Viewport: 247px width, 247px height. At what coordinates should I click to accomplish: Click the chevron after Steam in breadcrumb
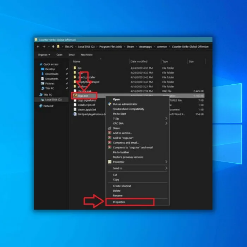coord(137,47)
